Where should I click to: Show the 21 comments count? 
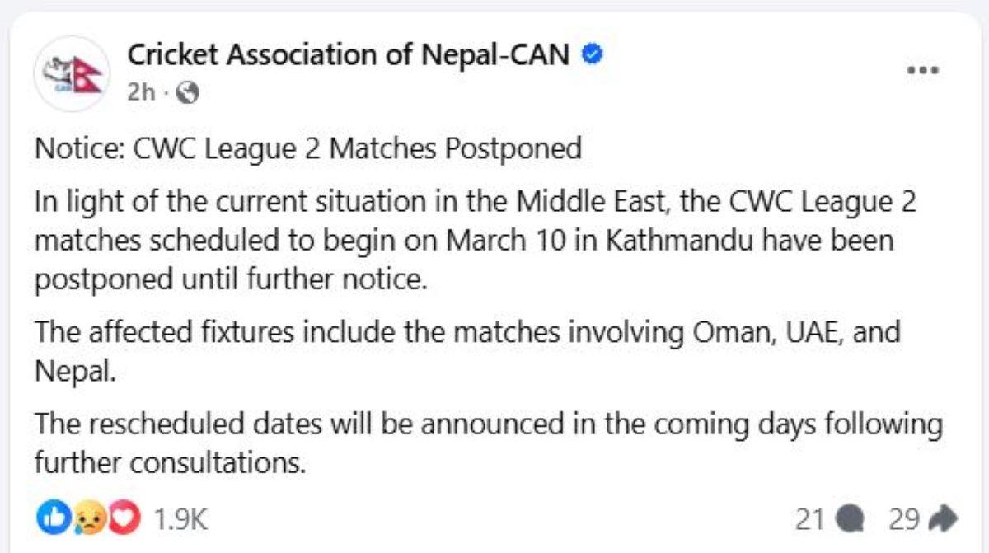point(810,519)
